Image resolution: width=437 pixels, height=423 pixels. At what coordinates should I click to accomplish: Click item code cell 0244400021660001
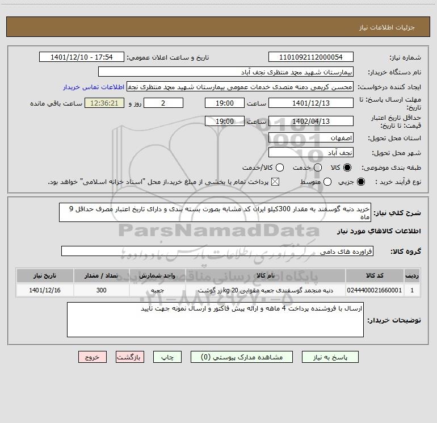pyautogui.click(x=375, y=290)
